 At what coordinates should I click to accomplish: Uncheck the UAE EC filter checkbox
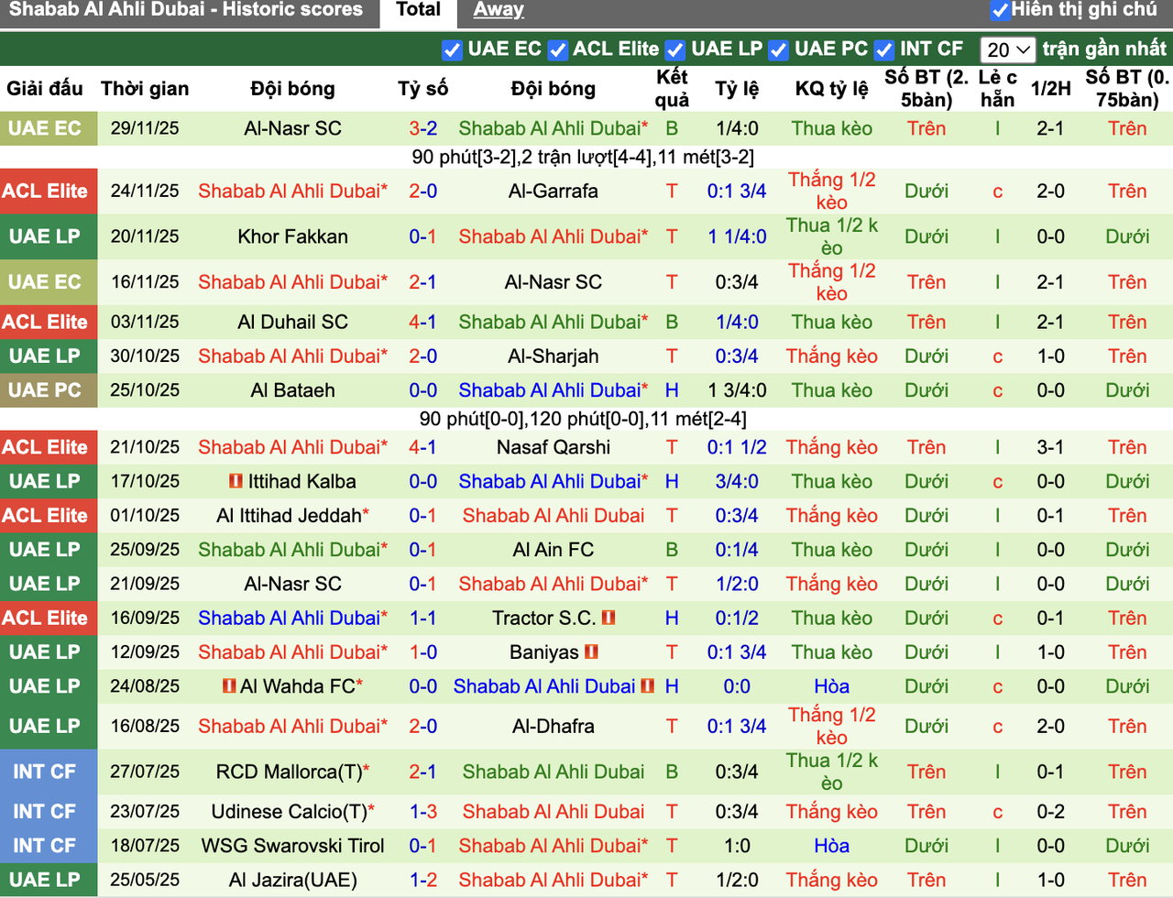[453, 50]
